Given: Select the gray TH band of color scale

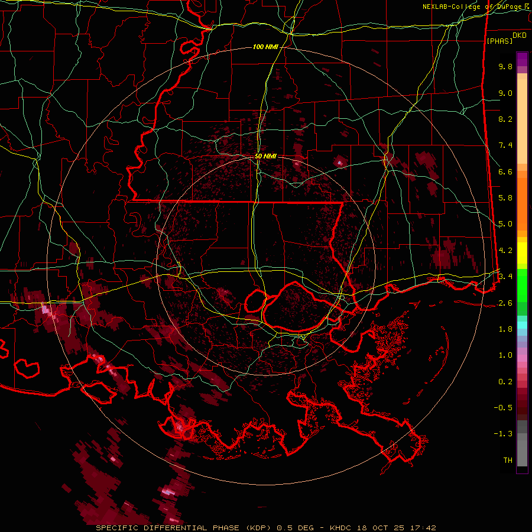Looking at the screenshot, I should click(522, 453).
